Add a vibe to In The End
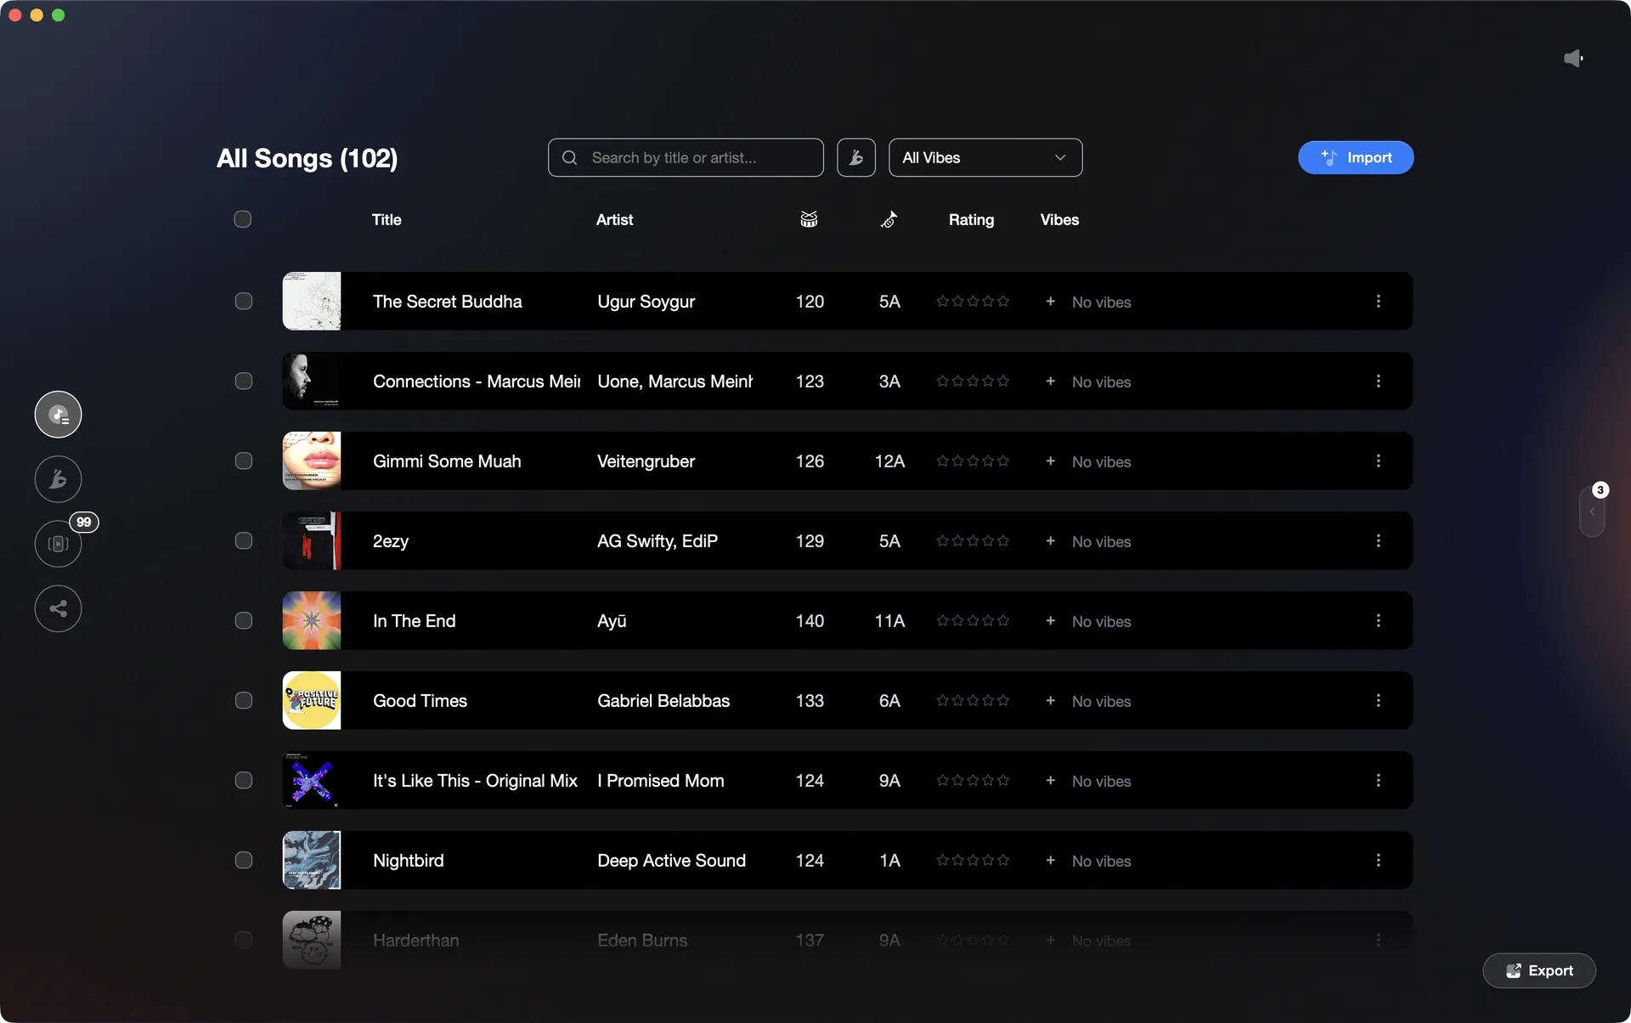The image size is (1631, 1023). click(x=1051, y=620)
